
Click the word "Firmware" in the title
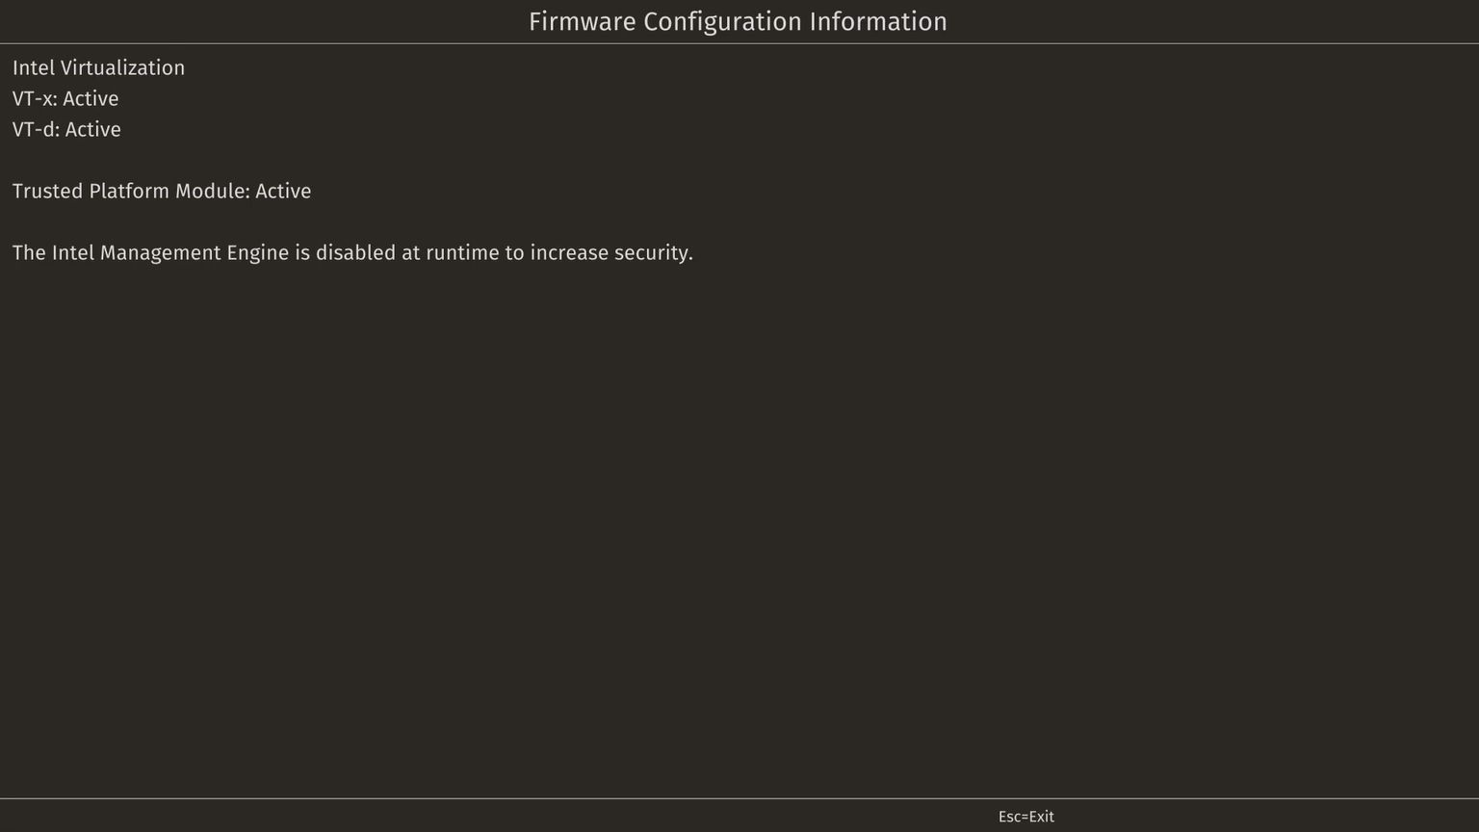tap(583, 22)
